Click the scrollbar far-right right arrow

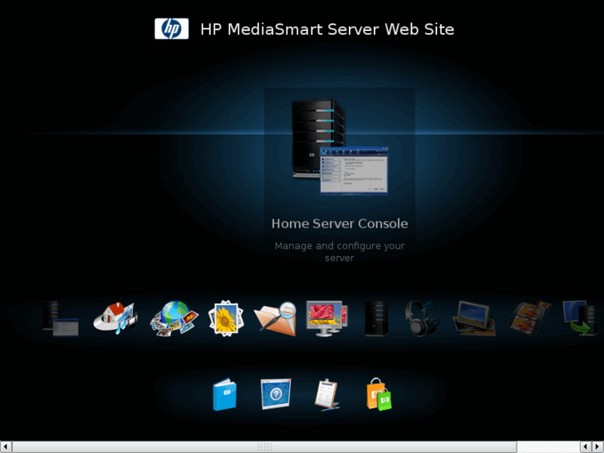(x=598, y=447)
